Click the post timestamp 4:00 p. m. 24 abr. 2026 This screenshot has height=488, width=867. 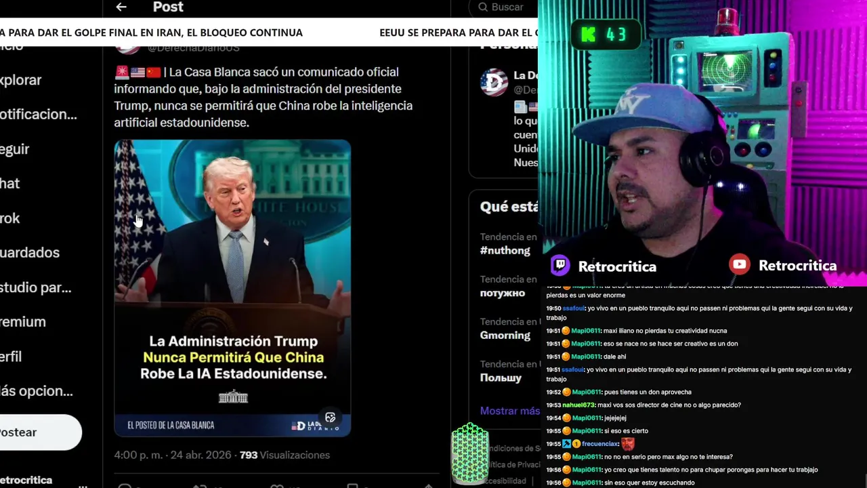click(173, 455)
